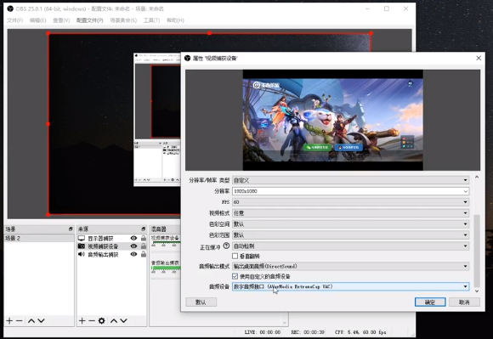Hide the 音频输出捕获 source with its eye icon
The width and height of the screenshot is (493, 339).
pyautogui.click(x=134, y=254)
